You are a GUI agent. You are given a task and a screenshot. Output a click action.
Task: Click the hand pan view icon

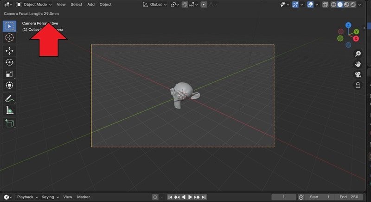pos(358,64)
